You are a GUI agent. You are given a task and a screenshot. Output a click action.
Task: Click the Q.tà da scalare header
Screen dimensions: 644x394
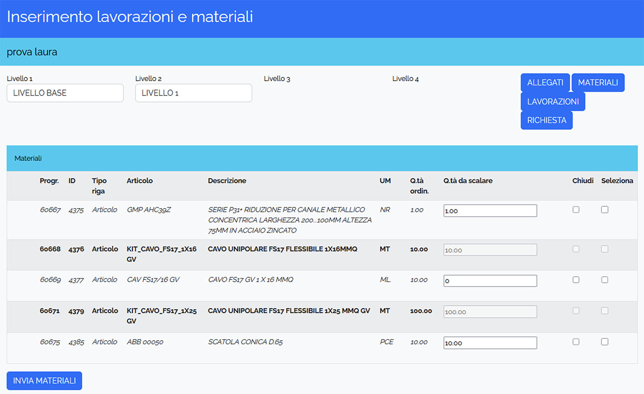(x=468, y=181)
